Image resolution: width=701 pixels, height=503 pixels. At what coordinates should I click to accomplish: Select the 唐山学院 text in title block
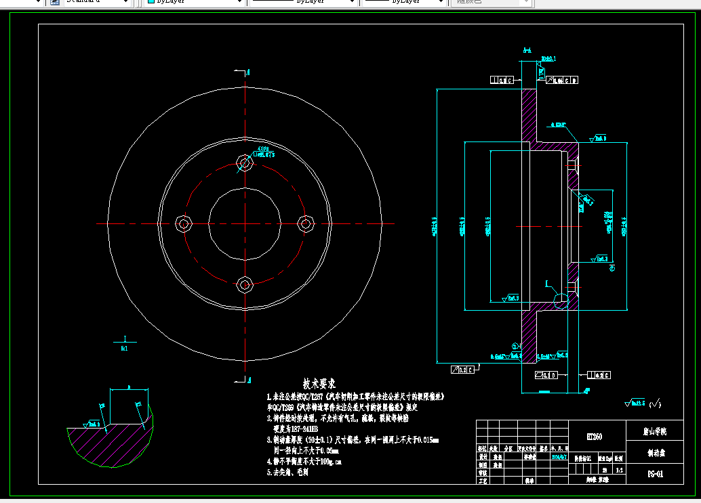655,431
